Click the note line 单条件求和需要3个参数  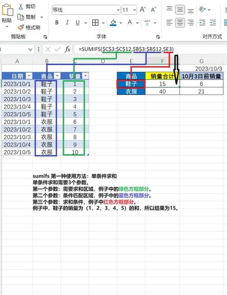61,182
